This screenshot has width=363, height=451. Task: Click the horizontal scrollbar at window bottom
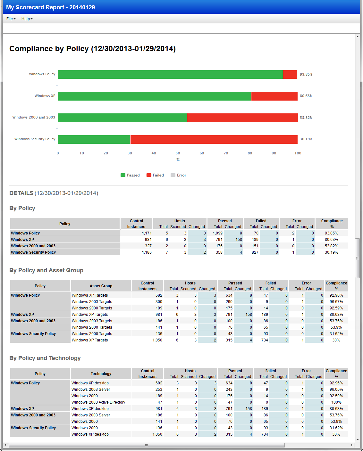[146, 445]
